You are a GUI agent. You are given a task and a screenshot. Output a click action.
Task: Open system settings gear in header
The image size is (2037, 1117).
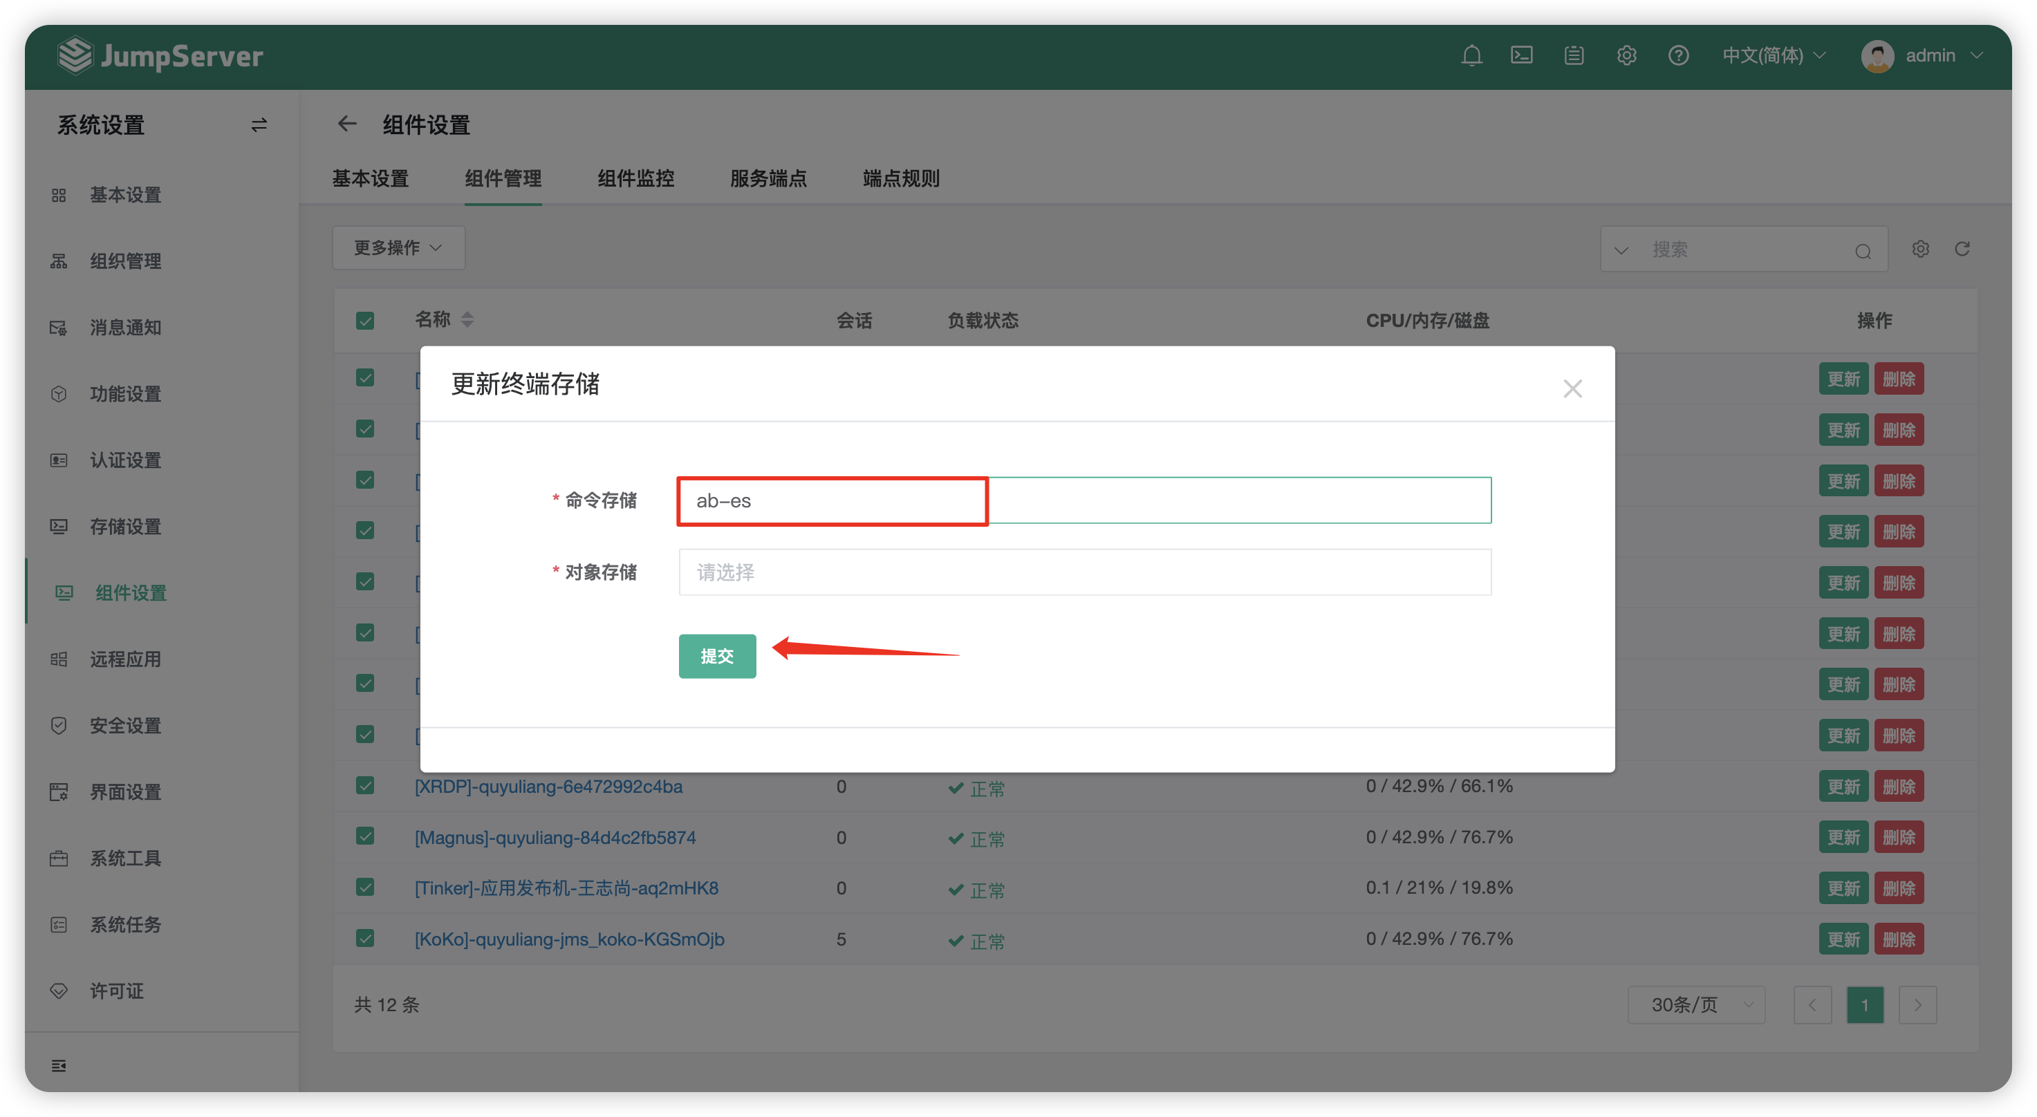pyautogui.click(x=1626, y=55)
